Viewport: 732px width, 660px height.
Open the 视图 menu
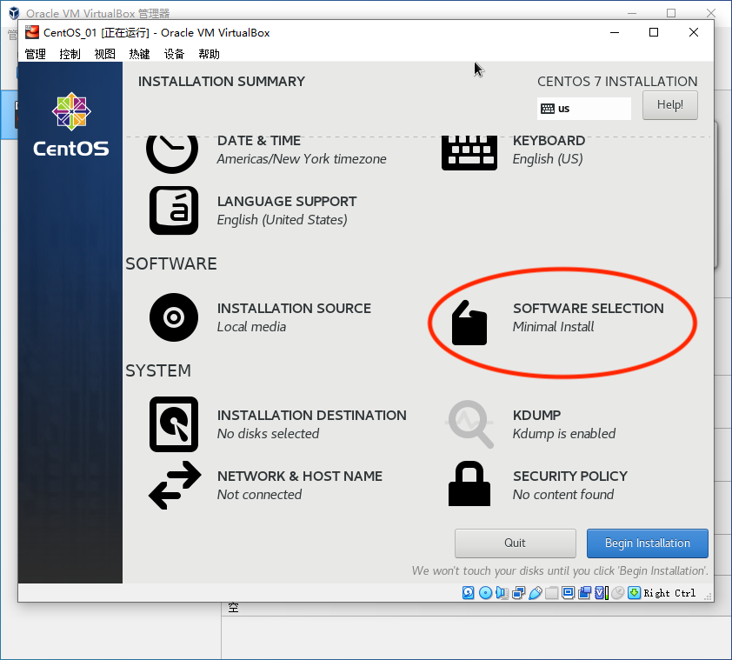[104, 54]
